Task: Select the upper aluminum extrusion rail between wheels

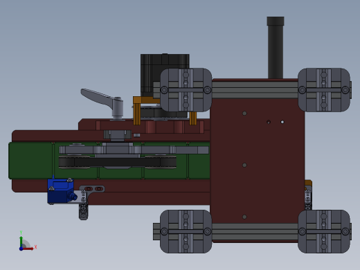Action: pos(255,89)
